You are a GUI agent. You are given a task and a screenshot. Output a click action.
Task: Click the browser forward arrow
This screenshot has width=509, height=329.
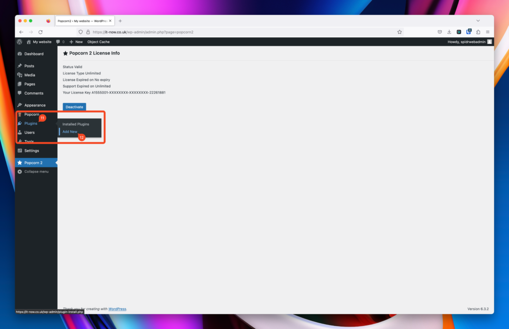coord(31,32)
